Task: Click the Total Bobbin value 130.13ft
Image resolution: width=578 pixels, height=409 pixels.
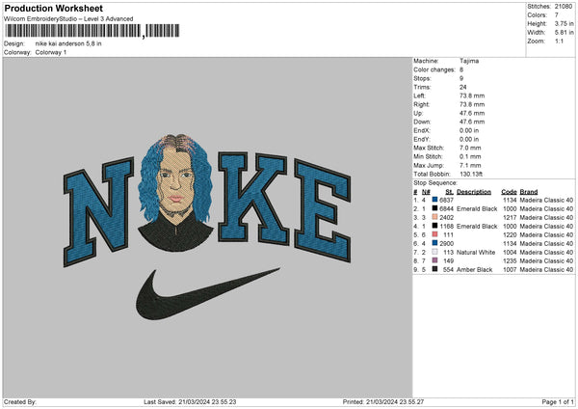Action: [471, 174]
